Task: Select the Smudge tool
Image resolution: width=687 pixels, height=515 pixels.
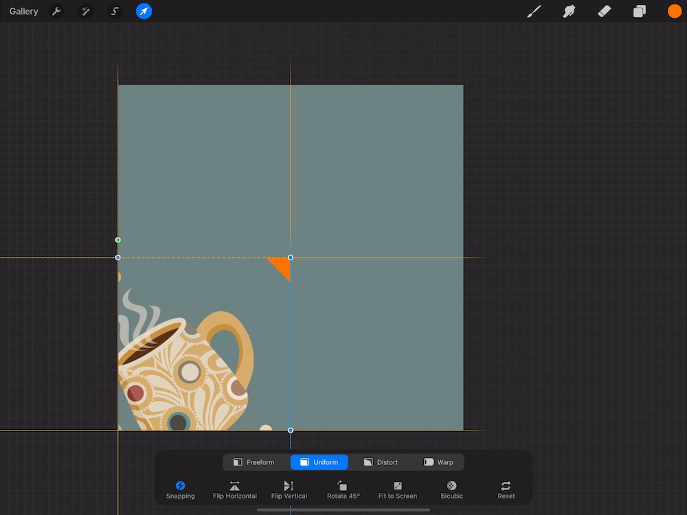Action: [569, 12]
